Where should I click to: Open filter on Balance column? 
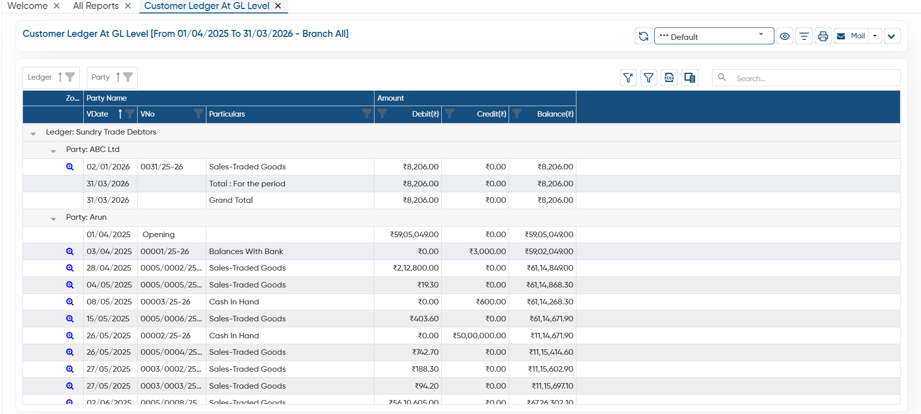(517, 114)
